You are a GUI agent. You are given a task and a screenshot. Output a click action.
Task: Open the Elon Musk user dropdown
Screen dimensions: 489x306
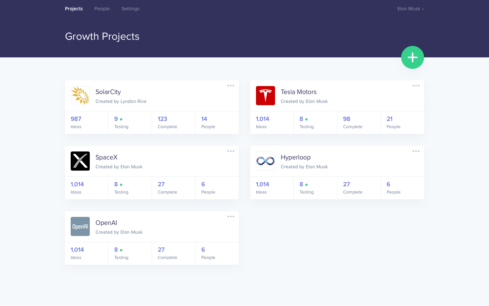coord(411,9)
